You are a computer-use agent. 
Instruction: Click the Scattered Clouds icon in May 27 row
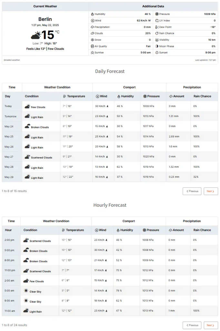[27, 157]
